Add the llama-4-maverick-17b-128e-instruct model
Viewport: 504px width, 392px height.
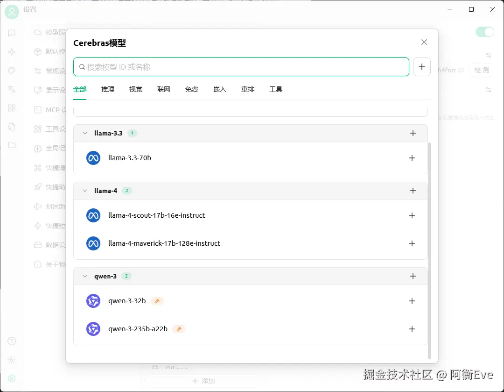[412, 243]
